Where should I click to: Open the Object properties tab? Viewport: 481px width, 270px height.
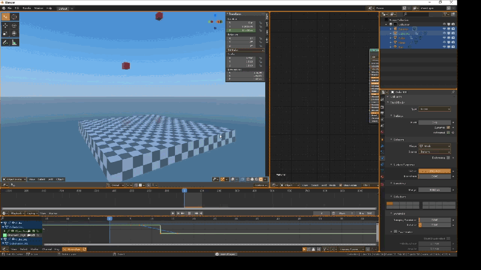(382, 139)
